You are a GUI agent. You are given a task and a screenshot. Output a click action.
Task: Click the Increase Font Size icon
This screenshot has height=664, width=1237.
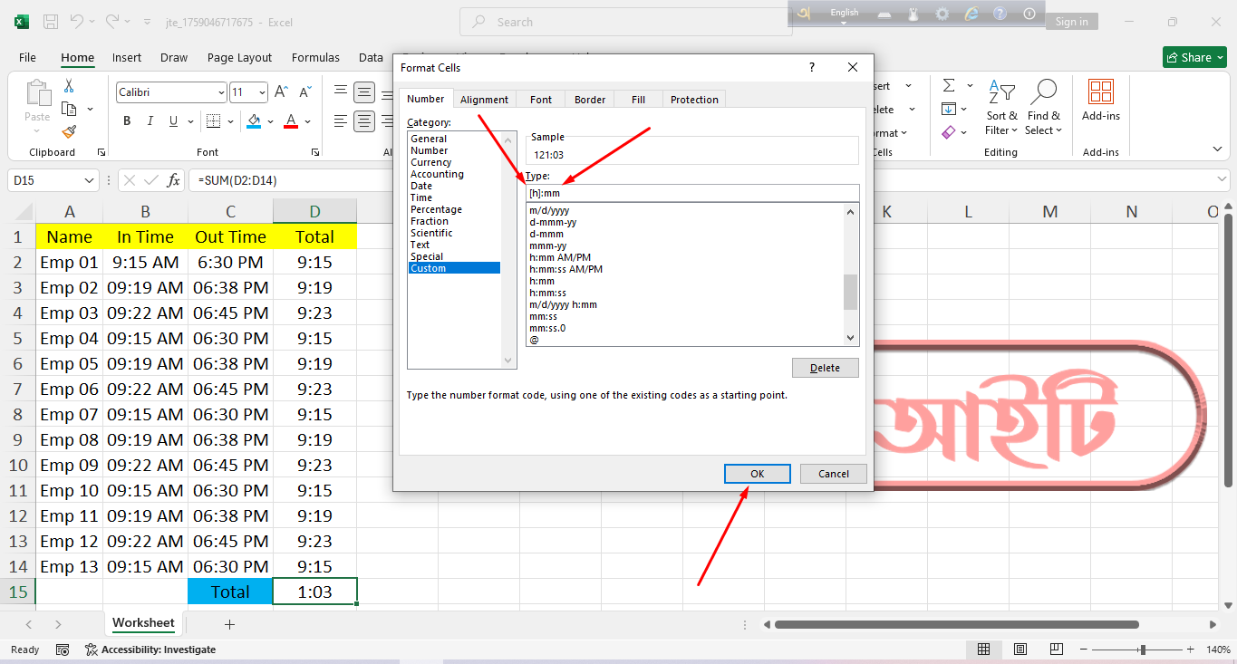point(281,92)
